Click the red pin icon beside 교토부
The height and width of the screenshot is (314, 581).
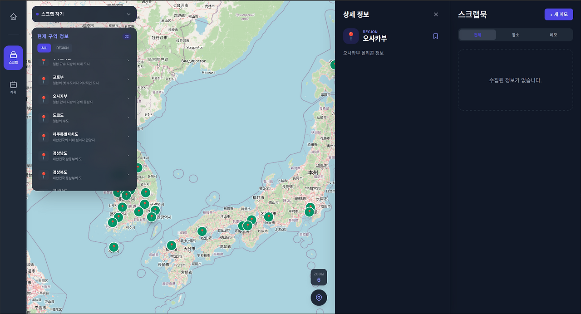pyautogui.click(x=44, y=78)
